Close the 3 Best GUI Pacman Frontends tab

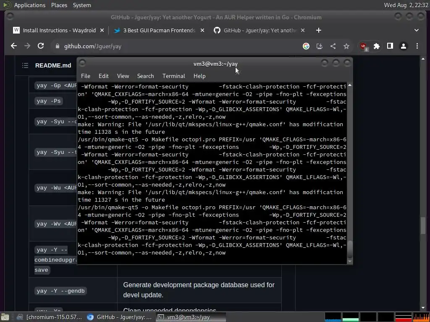click(202, 30)
